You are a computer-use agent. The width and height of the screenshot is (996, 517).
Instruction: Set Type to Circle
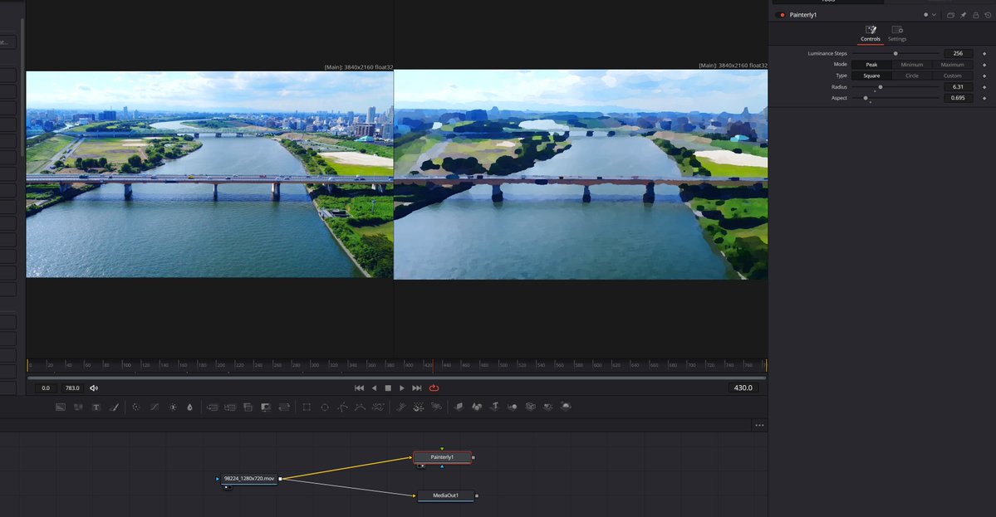(911, 76)
